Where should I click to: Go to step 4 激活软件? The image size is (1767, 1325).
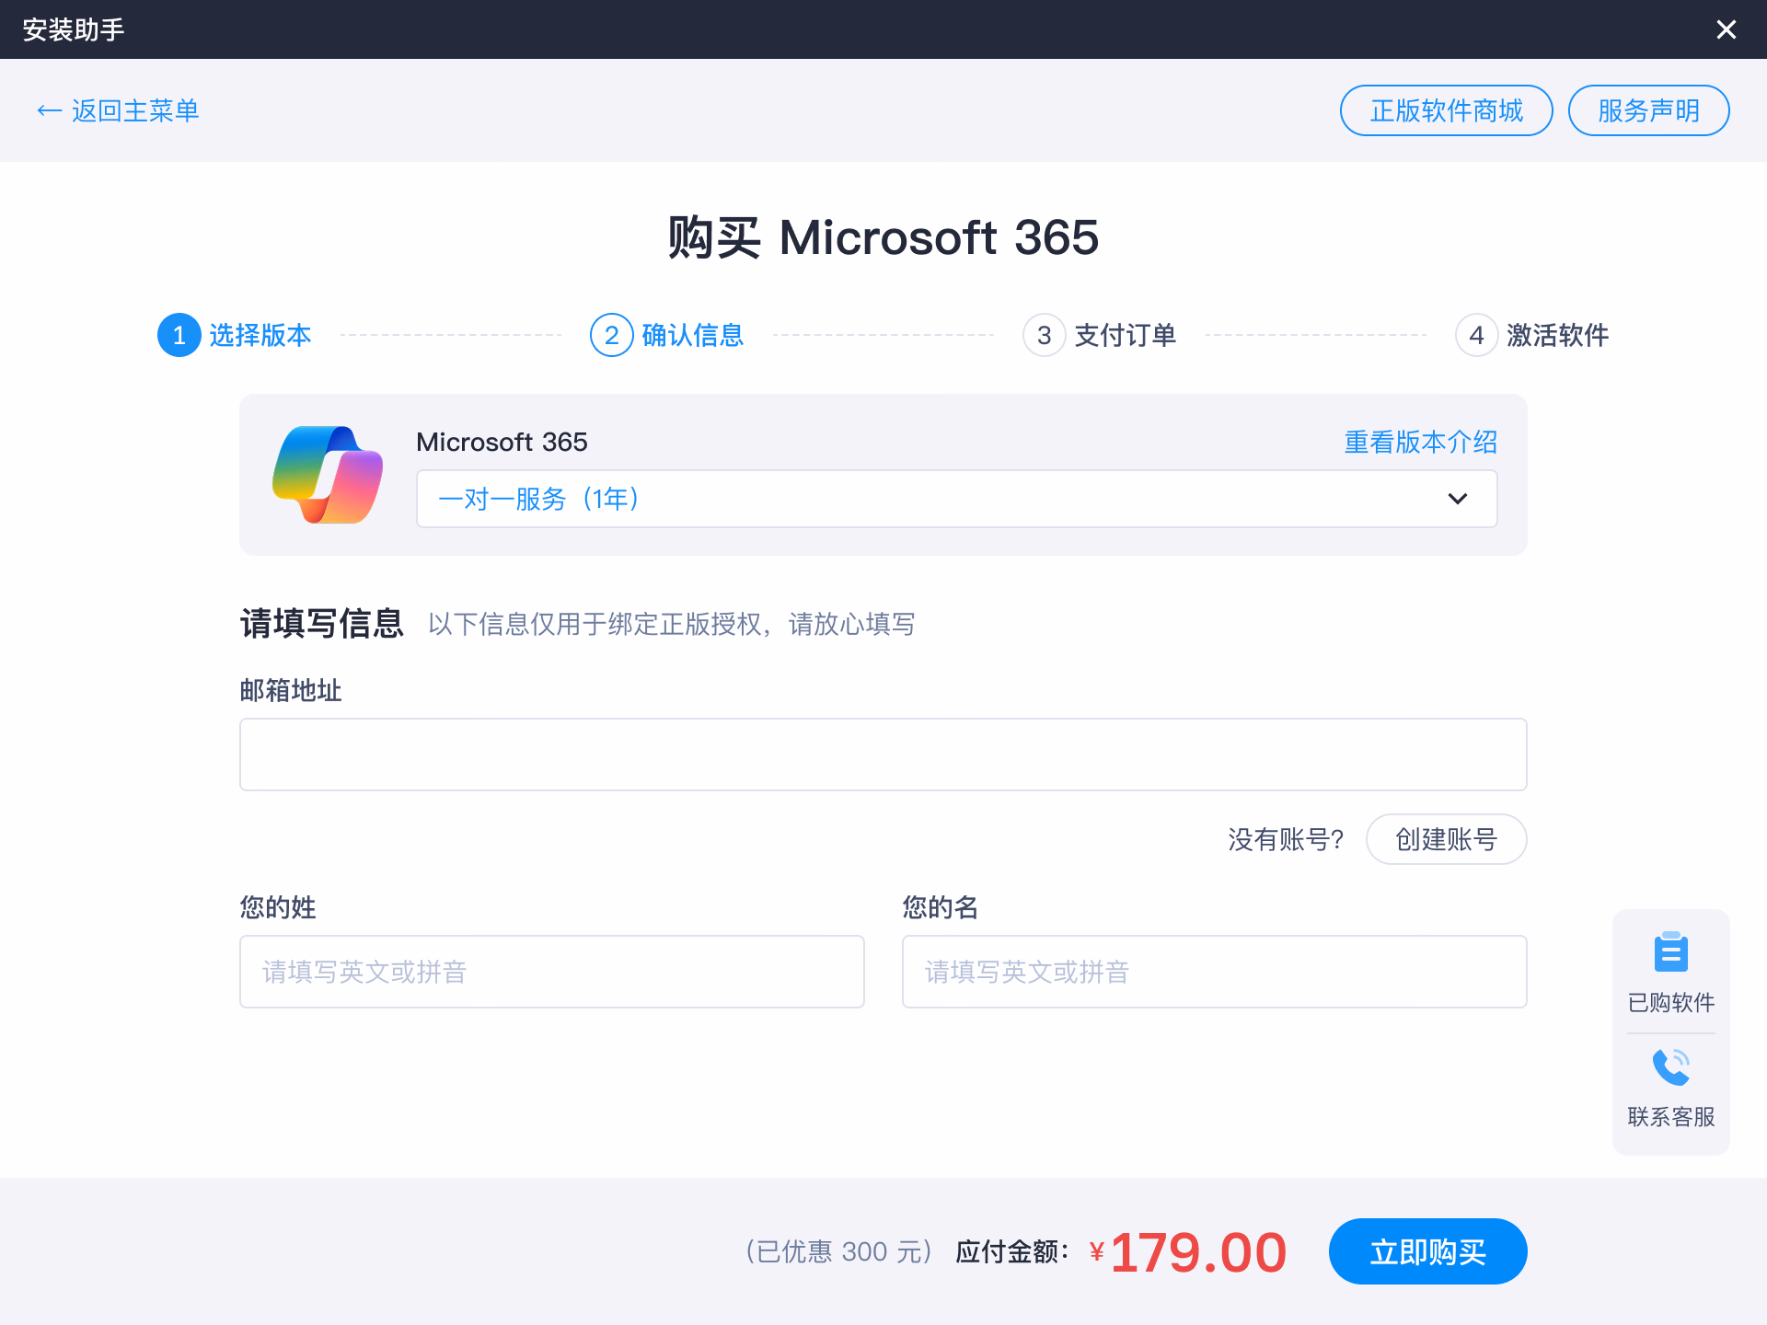tap(1532, 335)
